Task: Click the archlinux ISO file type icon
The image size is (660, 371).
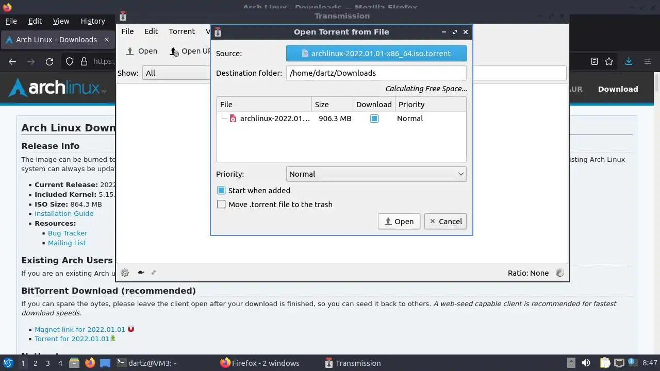Action: point(233,119)
